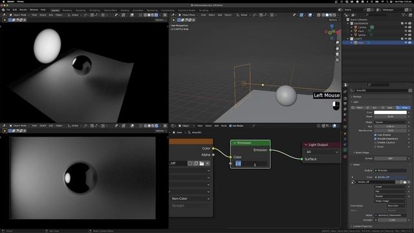Viewport: 414px width, 233px height.
Task: Click Options button in the 3D viewport
Action: tap(334, 20)
